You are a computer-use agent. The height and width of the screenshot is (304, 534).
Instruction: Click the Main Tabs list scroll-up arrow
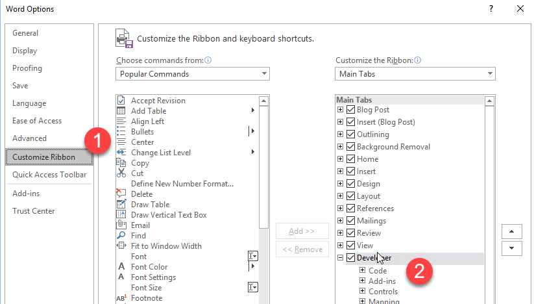[489, 101]
